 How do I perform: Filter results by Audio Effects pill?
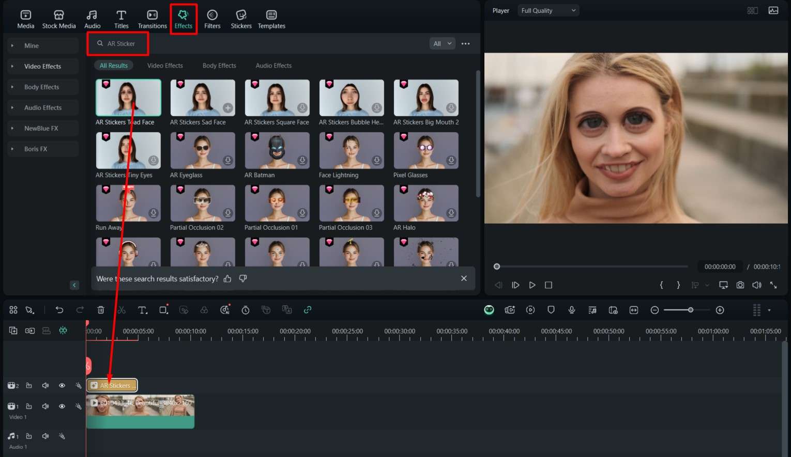tap(273, 66)
